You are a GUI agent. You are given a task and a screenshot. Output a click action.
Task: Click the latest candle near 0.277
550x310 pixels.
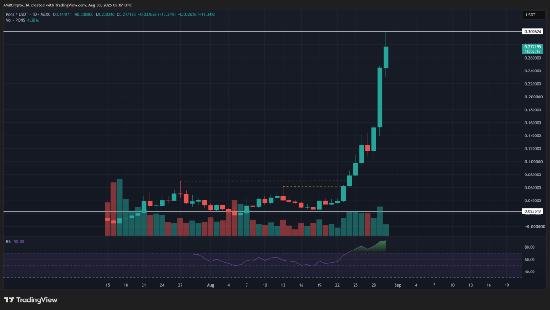(x=386, y=57)
